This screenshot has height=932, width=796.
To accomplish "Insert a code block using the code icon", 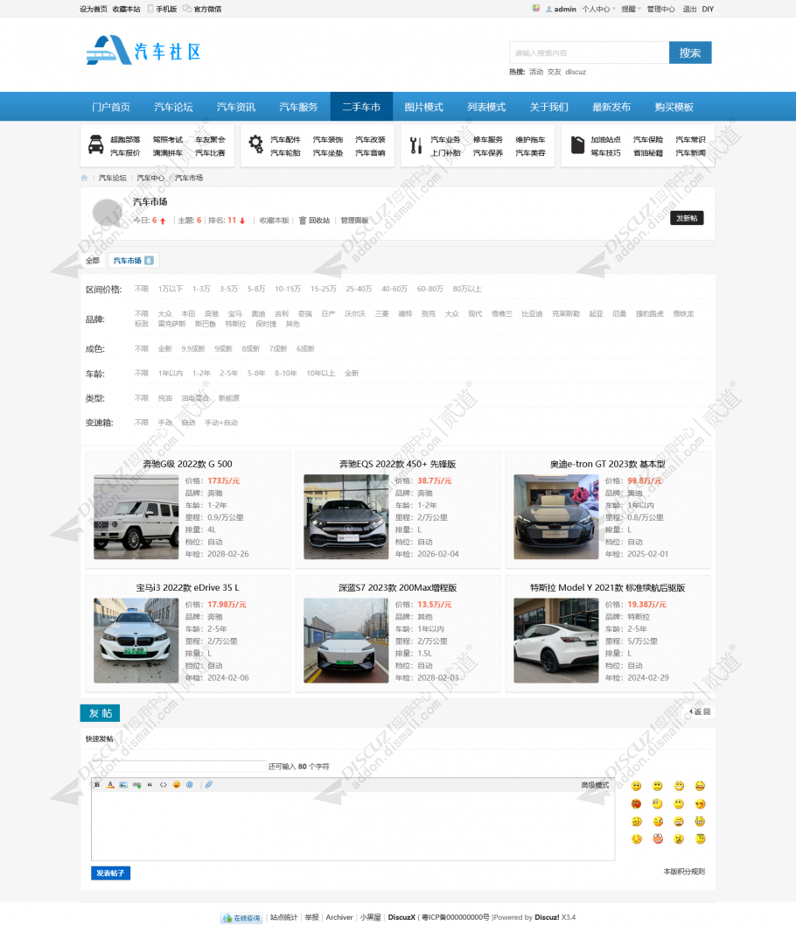I will pos(163,785).
